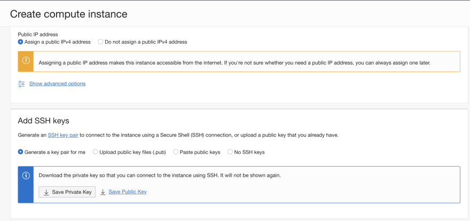Click the Save Private Key button
470x221 pixels.
(67, 192)
